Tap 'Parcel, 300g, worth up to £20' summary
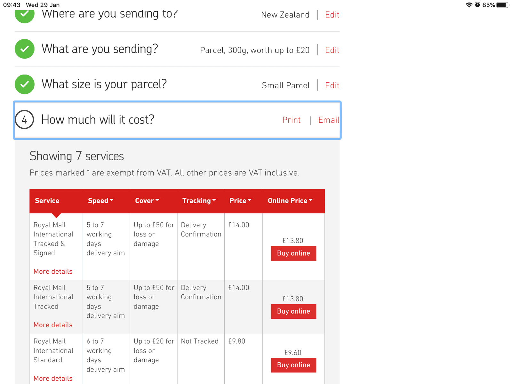The height and width of the screenshot is (384, 512). tap(255, 50)
